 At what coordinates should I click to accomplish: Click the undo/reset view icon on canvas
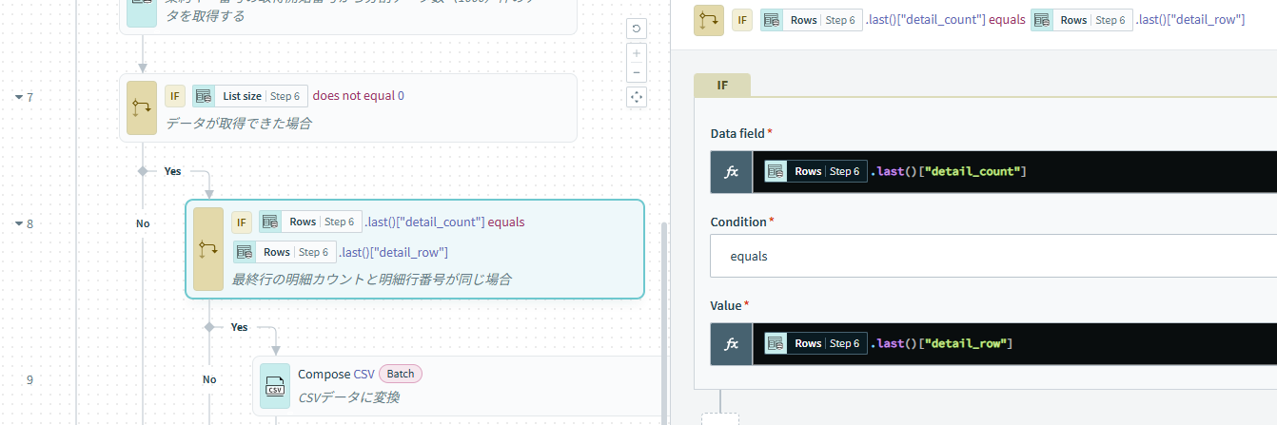638,29
